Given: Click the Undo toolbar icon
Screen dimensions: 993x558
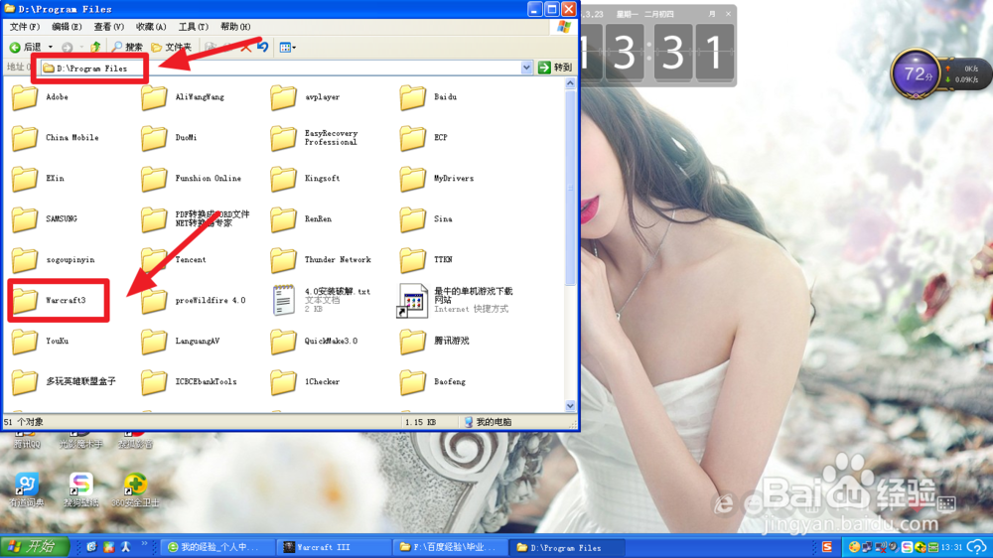Looking at the screenshot, I should click(x=263, y=47).
